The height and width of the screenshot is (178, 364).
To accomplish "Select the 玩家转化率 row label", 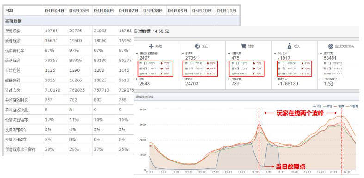I will [15, 50].
